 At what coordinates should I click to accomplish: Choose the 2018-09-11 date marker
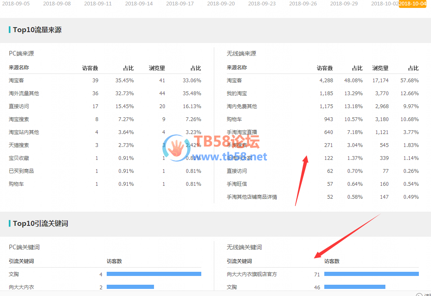(98, 4)
